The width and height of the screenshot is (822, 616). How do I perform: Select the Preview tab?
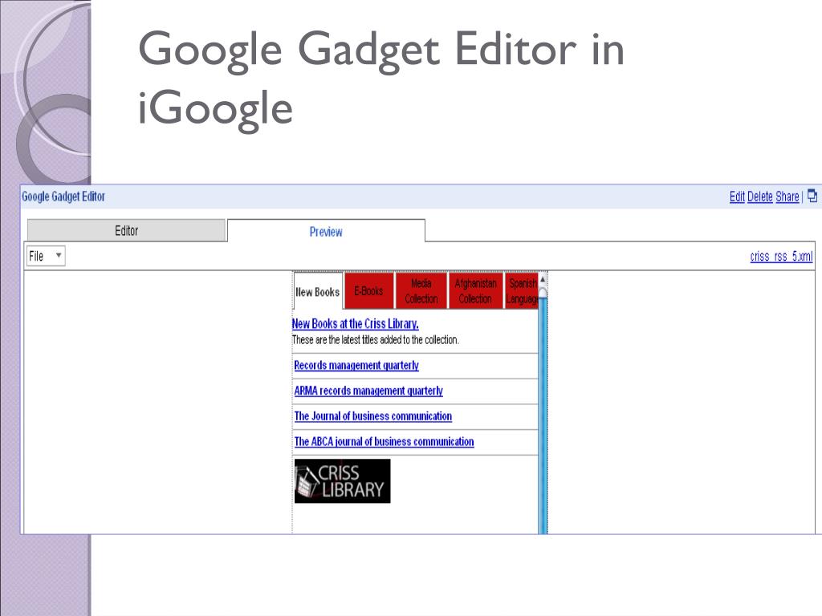[326, 231]
